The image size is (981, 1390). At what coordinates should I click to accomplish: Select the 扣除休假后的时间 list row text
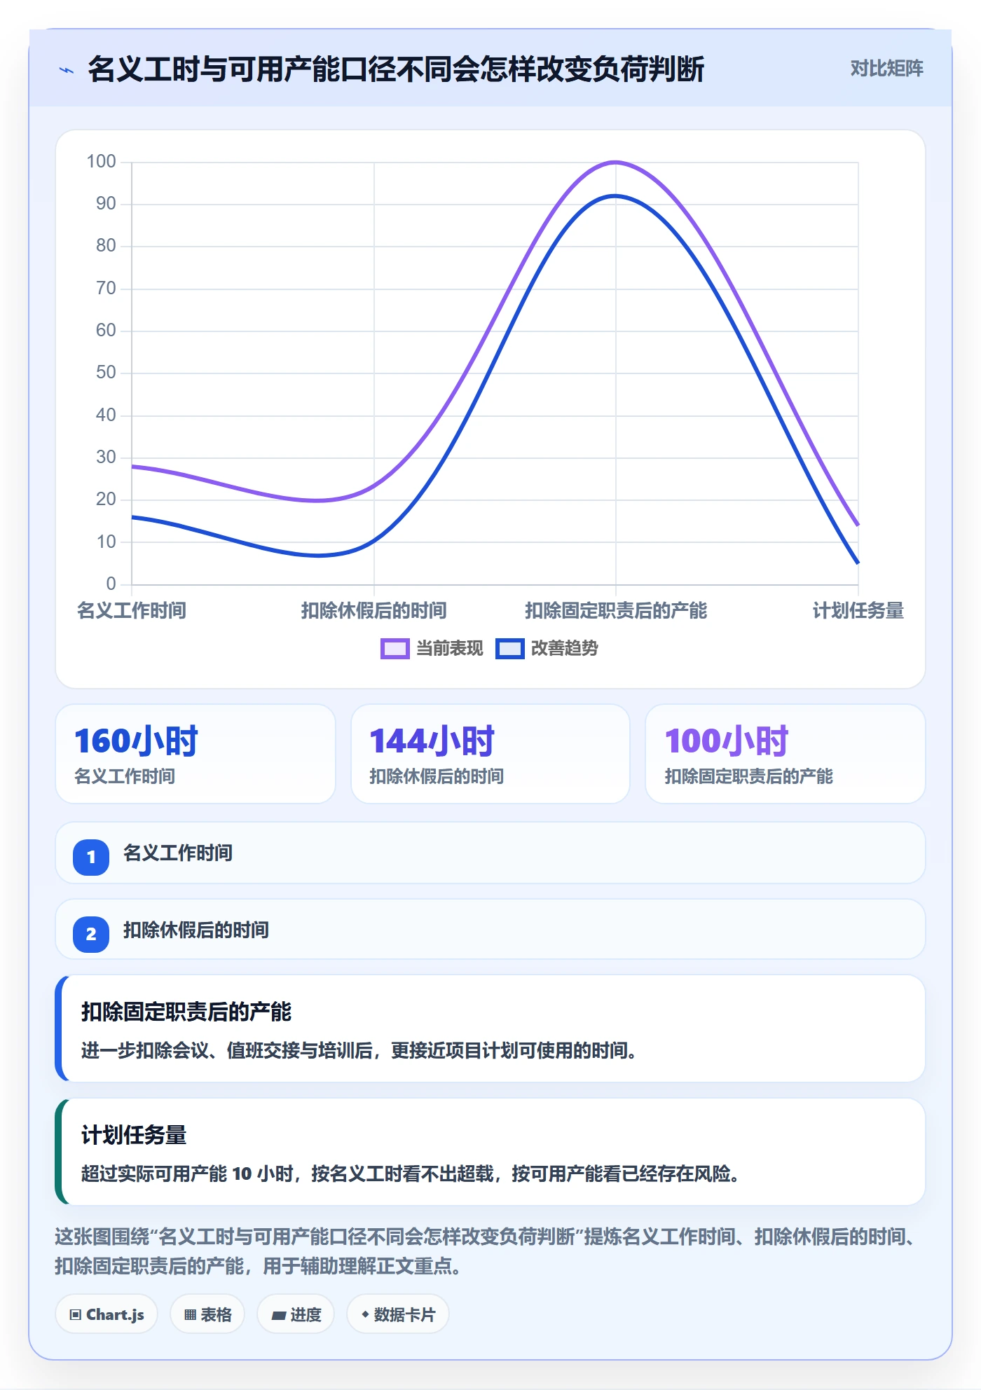click(x=196, y=930)
